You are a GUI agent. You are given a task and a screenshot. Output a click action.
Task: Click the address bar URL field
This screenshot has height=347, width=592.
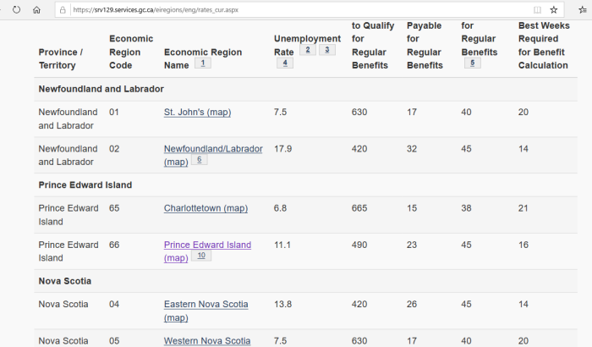(299, 10)
